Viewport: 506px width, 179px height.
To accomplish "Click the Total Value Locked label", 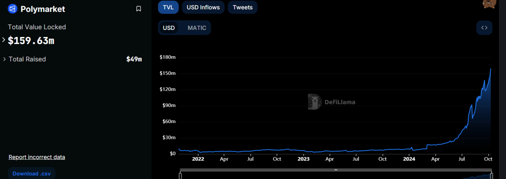I will pyautogui.click(x=37, y=27).
